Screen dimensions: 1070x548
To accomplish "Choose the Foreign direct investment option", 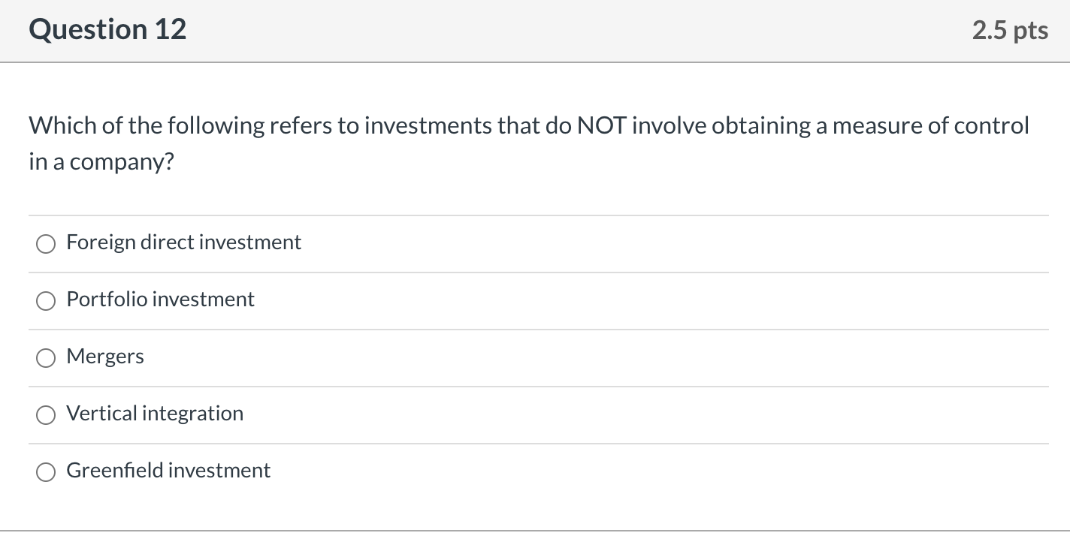I will tap(46, 244).
